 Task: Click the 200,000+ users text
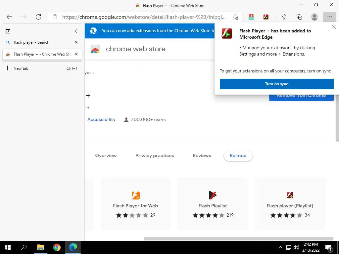(148, 119)
